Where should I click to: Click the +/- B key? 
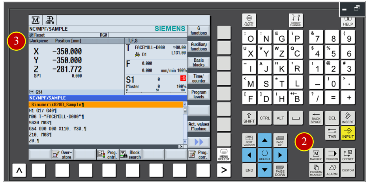point(296,98)
